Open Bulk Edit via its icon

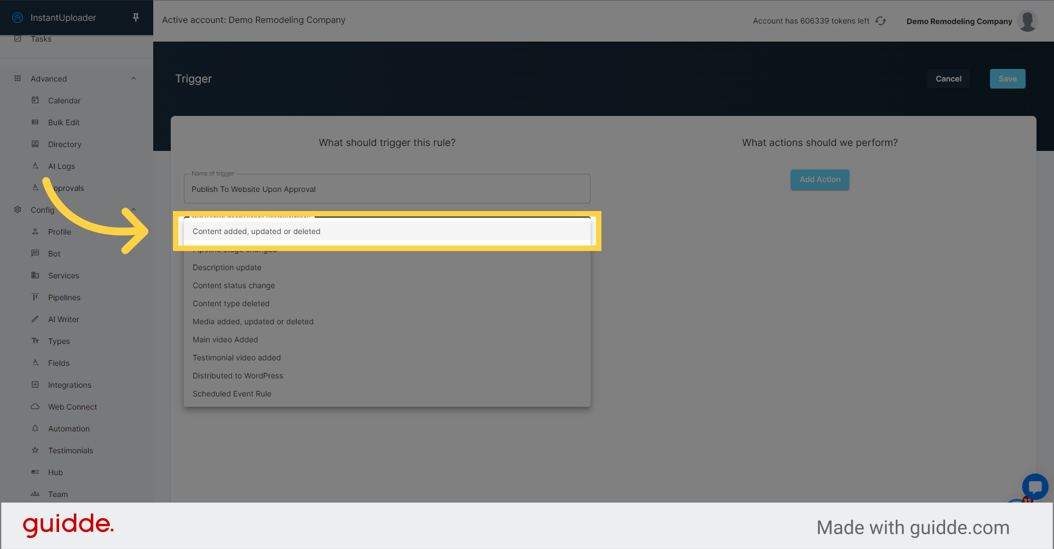pyautogui.click(x=35, y=122)
